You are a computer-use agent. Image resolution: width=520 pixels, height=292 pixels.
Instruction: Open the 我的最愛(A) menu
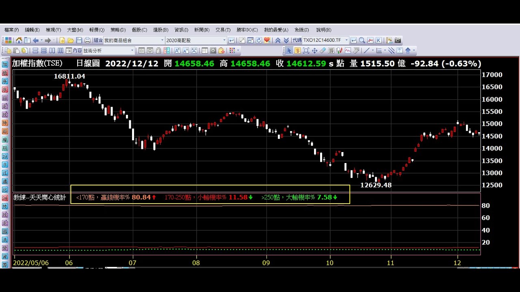276,30
